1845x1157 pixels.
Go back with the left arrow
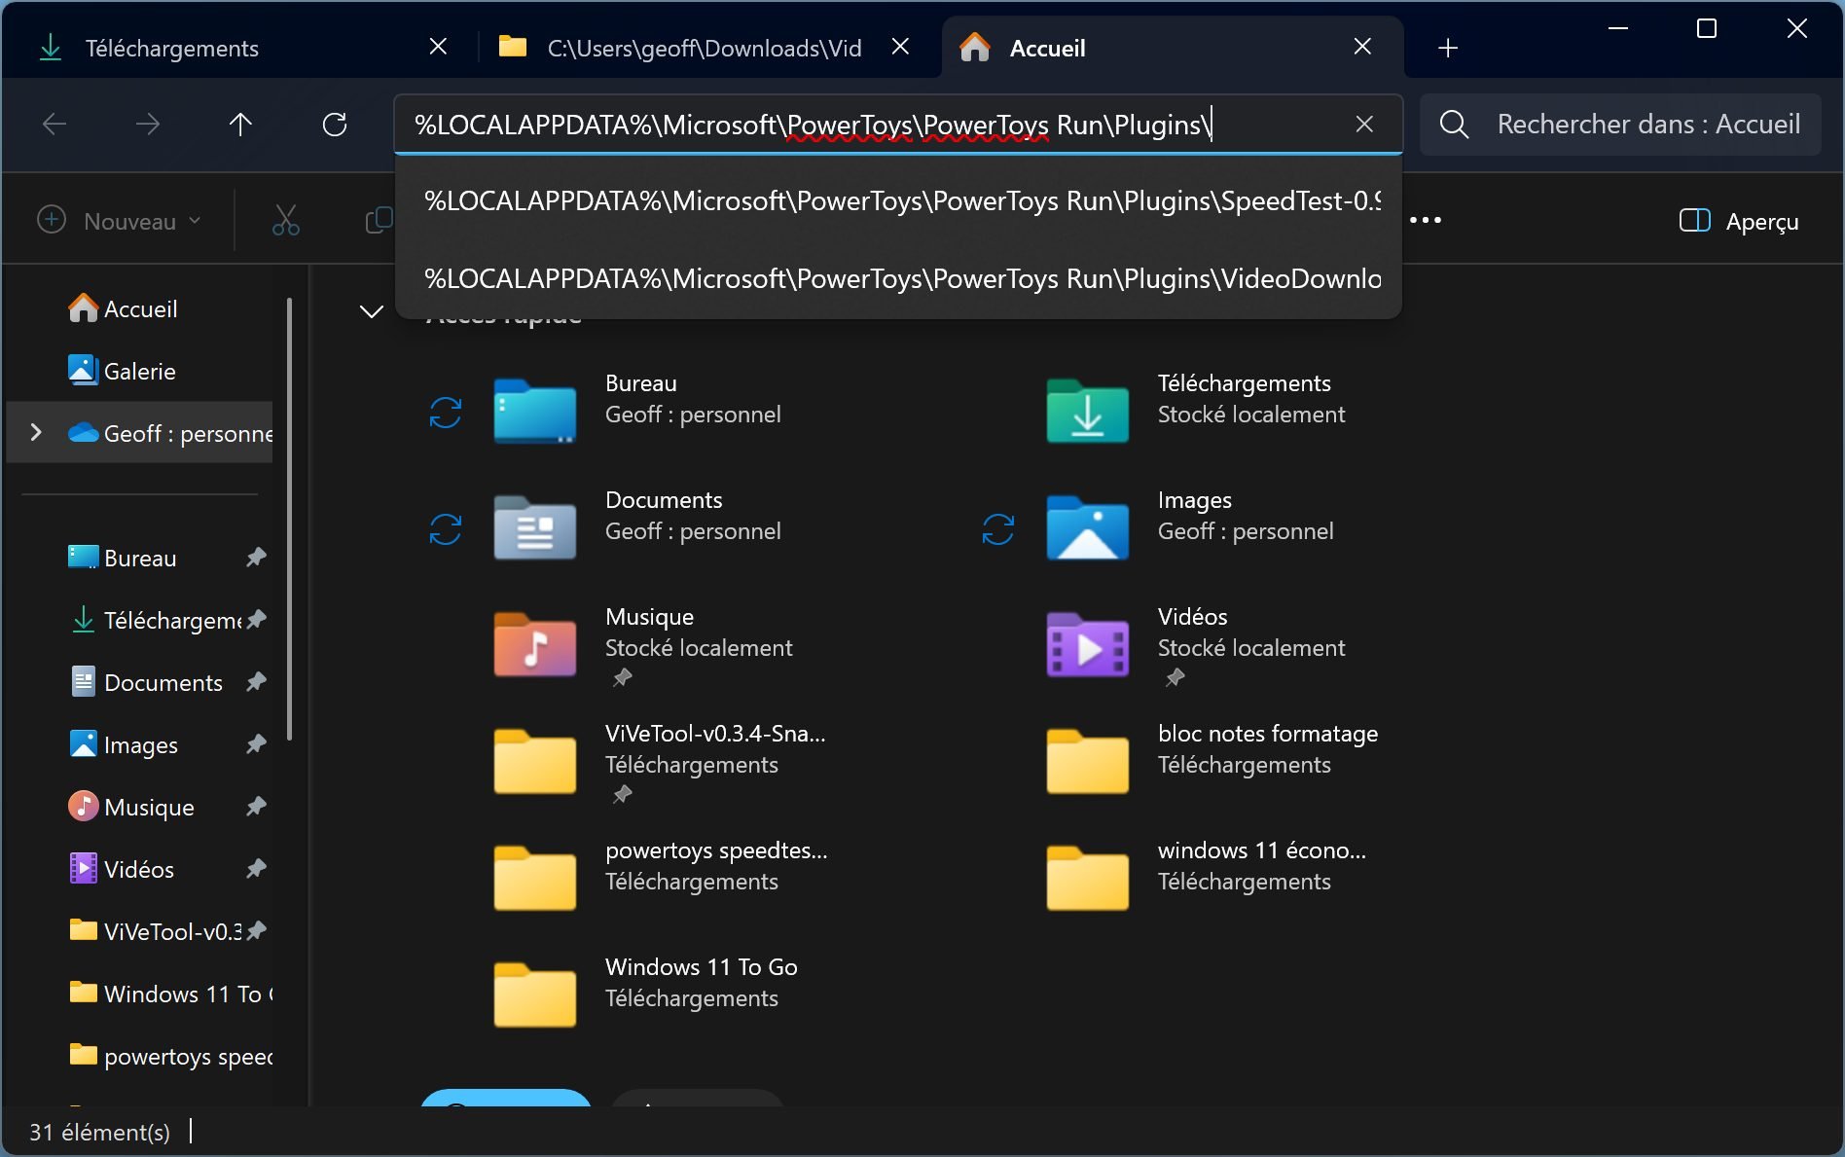click(x=54, y=125)
